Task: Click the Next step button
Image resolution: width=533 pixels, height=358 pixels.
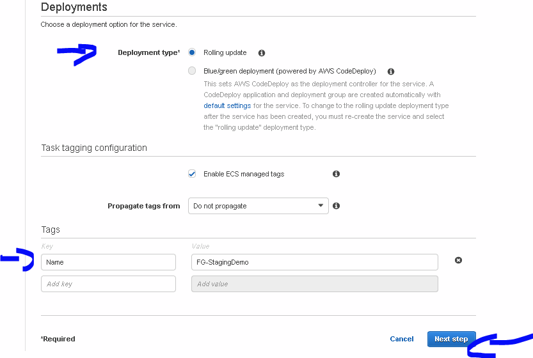Action: 451,339
